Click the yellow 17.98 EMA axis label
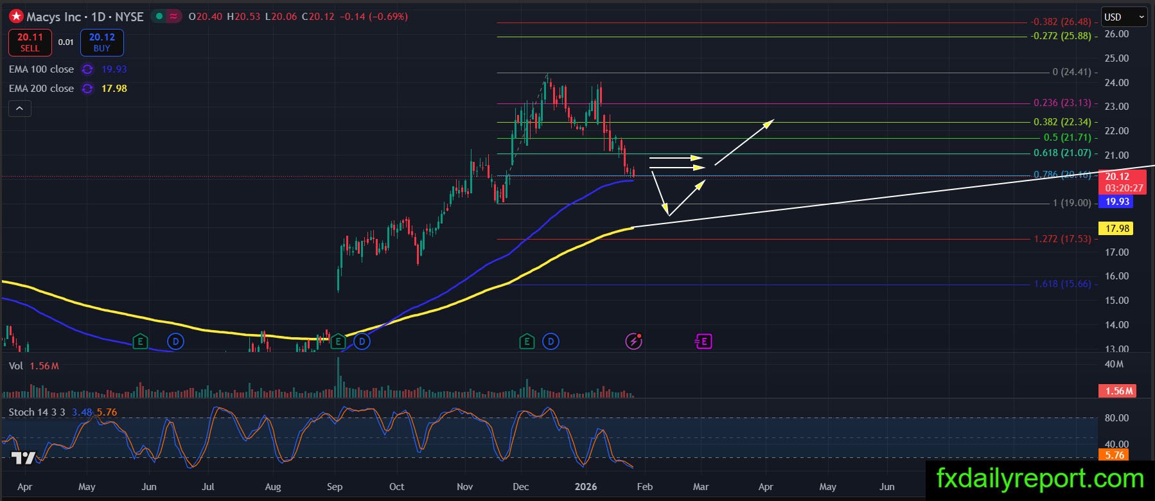 point(1117,229)
